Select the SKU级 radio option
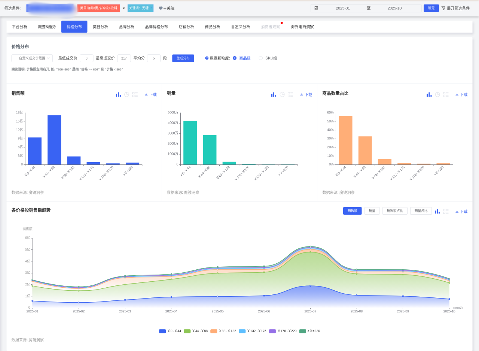 [x=261, y=58]
